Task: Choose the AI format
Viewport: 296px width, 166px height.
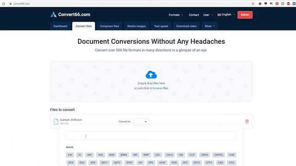Action: [80, 155]
